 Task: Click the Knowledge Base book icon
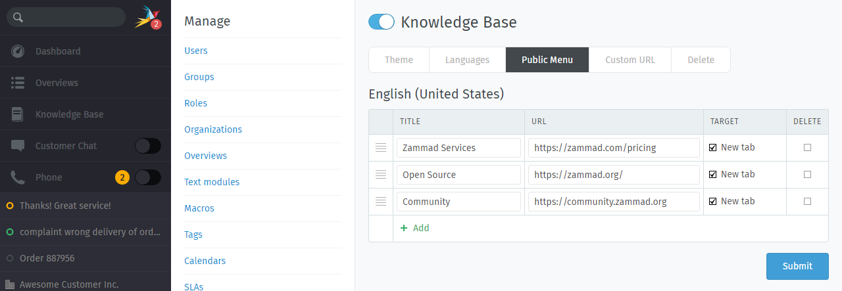(x=18, y=114)
